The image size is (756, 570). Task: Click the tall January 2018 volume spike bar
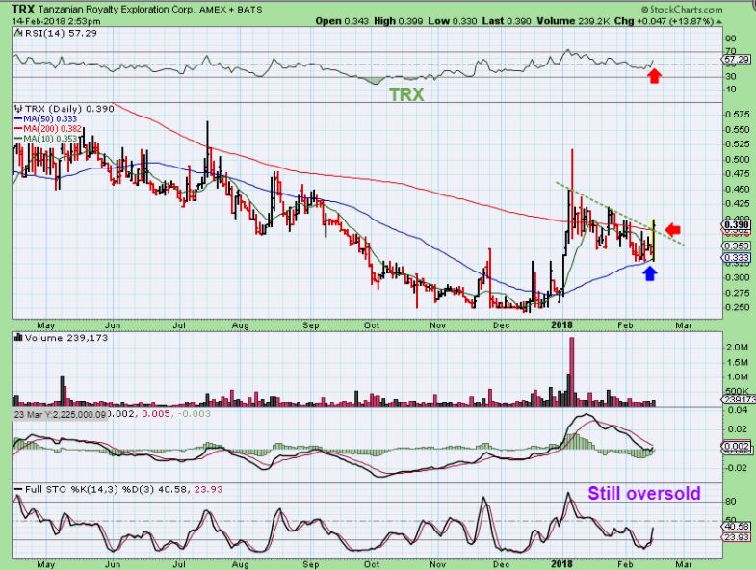tap(572, 372)
